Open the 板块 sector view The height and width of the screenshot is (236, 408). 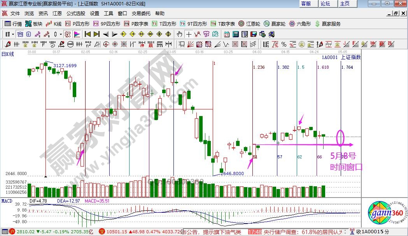[x=34, y=24]
